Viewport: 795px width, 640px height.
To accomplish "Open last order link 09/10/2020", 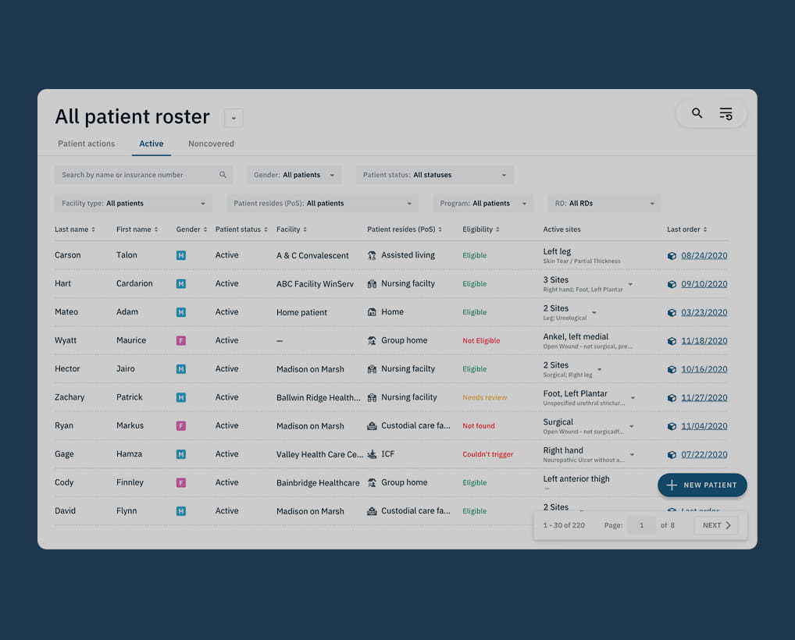I will [x=704, y=284].
